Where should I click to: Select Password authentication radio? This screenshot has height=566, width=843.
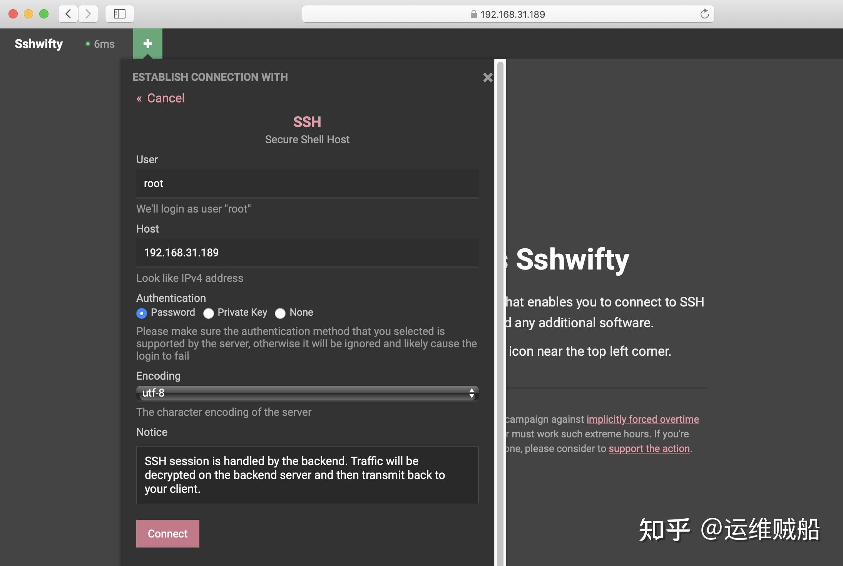point(142,313)
